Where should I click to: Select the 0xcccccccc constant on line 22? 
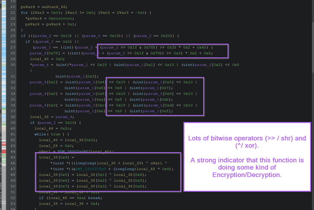tap(60, 18)
